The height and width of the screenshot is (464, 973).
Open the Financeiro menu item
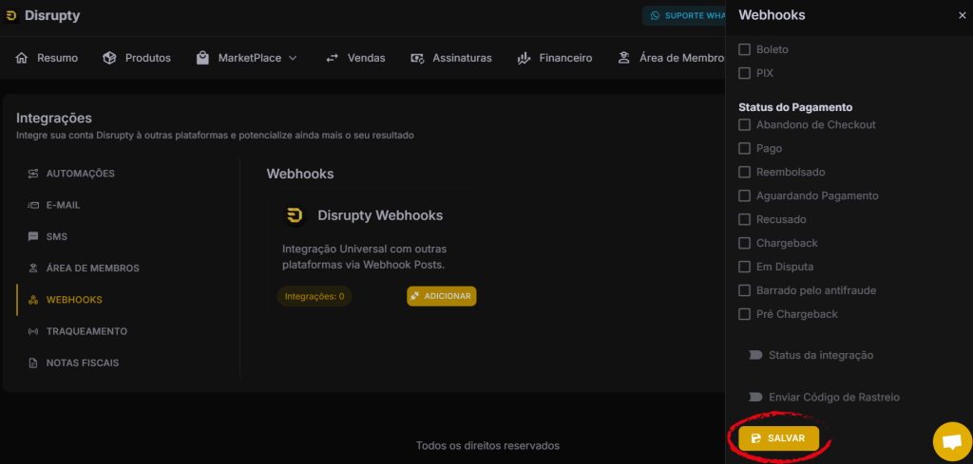tap(555, 58)
